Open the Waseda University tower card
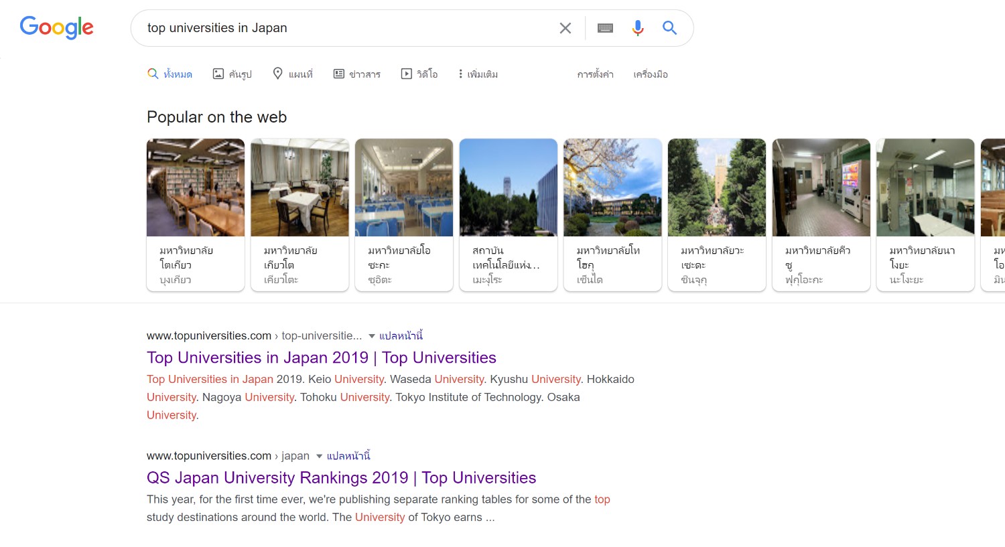This screenshot has height=547, width=1005. point(717,215)
